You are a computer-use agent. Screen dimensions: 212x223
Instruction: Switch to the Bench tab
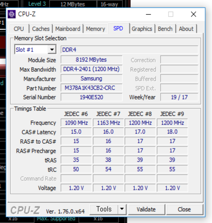[165, 29]
